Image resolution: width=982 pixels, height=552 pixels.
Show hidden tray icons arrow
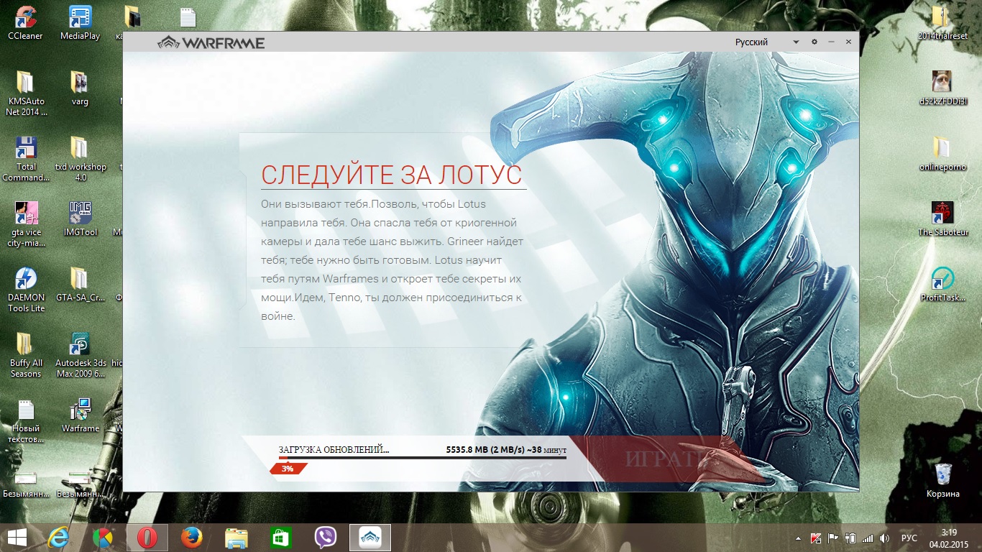point(798,538)
